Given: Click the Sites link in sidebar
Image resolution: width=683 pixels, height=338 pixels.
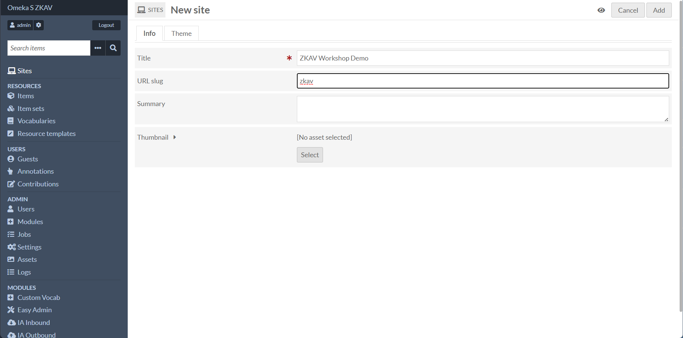Looking at the screenshot, I should click(x=25, y=71).
